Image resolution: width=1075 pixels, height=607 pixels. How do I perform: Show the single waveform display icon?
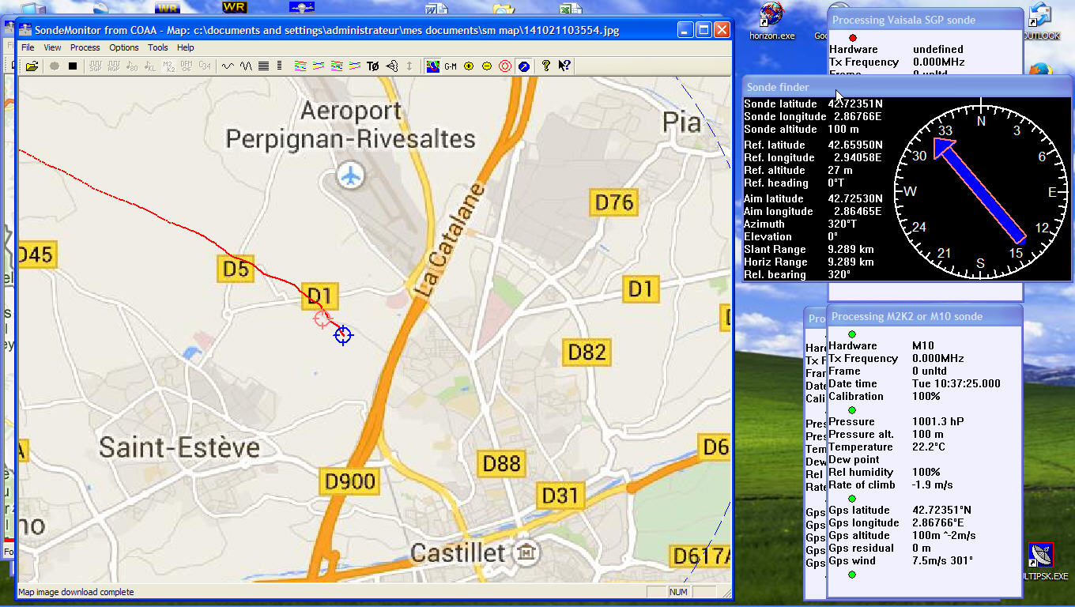(228, 66)
